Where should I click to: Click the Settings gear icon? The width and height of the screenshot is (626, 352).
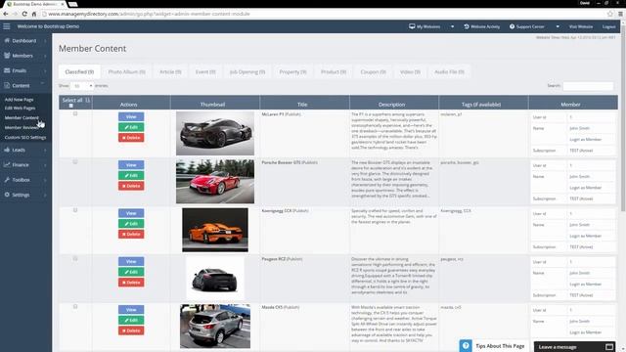[x=7, y=195]
